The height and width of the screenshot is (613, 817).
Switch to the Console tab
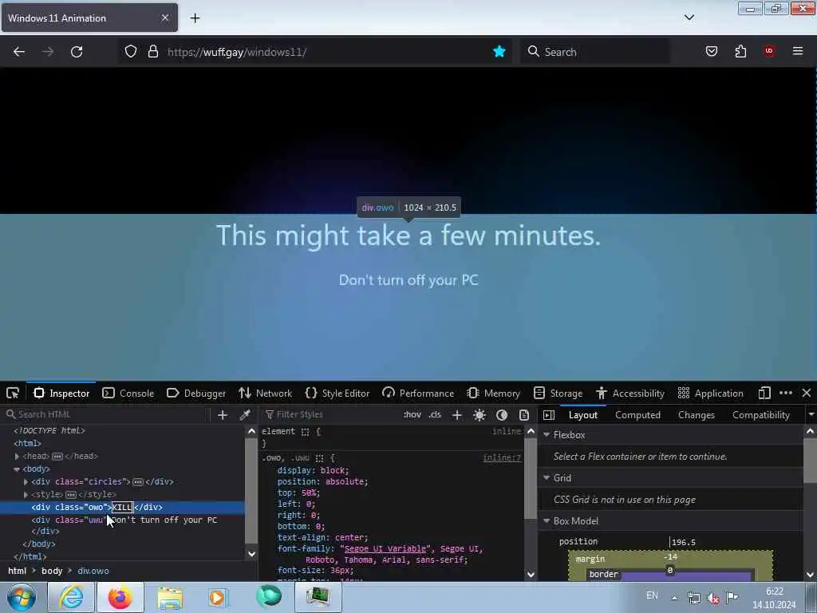click(128, 393)
